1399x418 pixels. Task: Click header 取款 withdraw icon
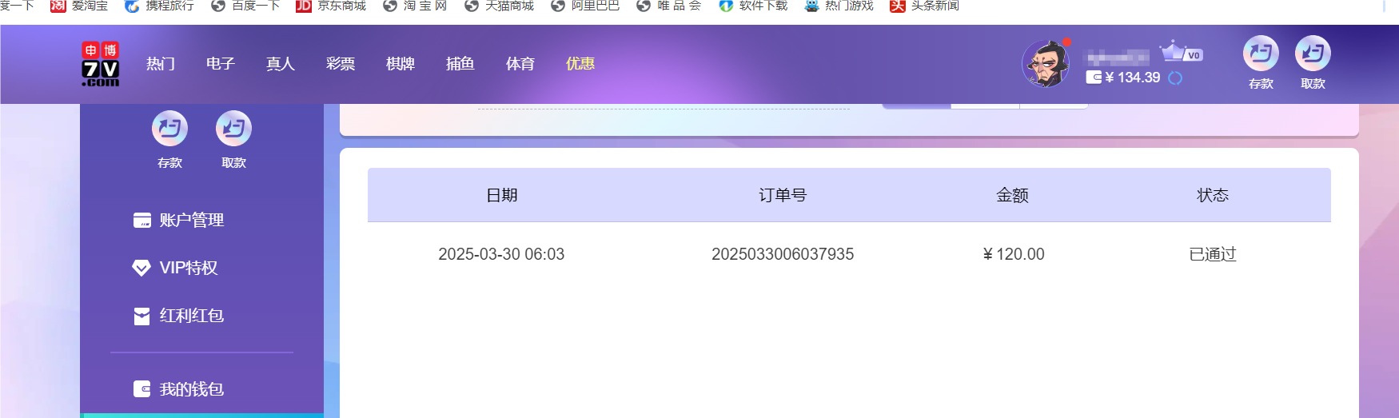coord(1313,54)
